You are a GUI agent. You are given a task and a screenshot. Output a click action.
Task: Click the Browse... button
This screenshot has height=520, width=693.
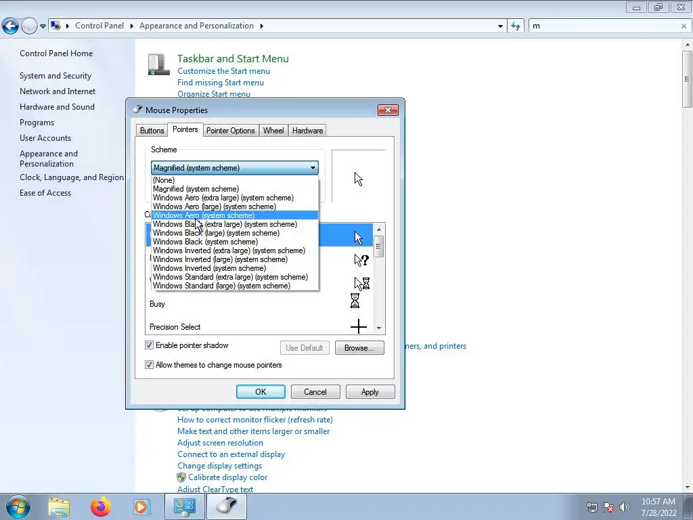click(359, 348)
